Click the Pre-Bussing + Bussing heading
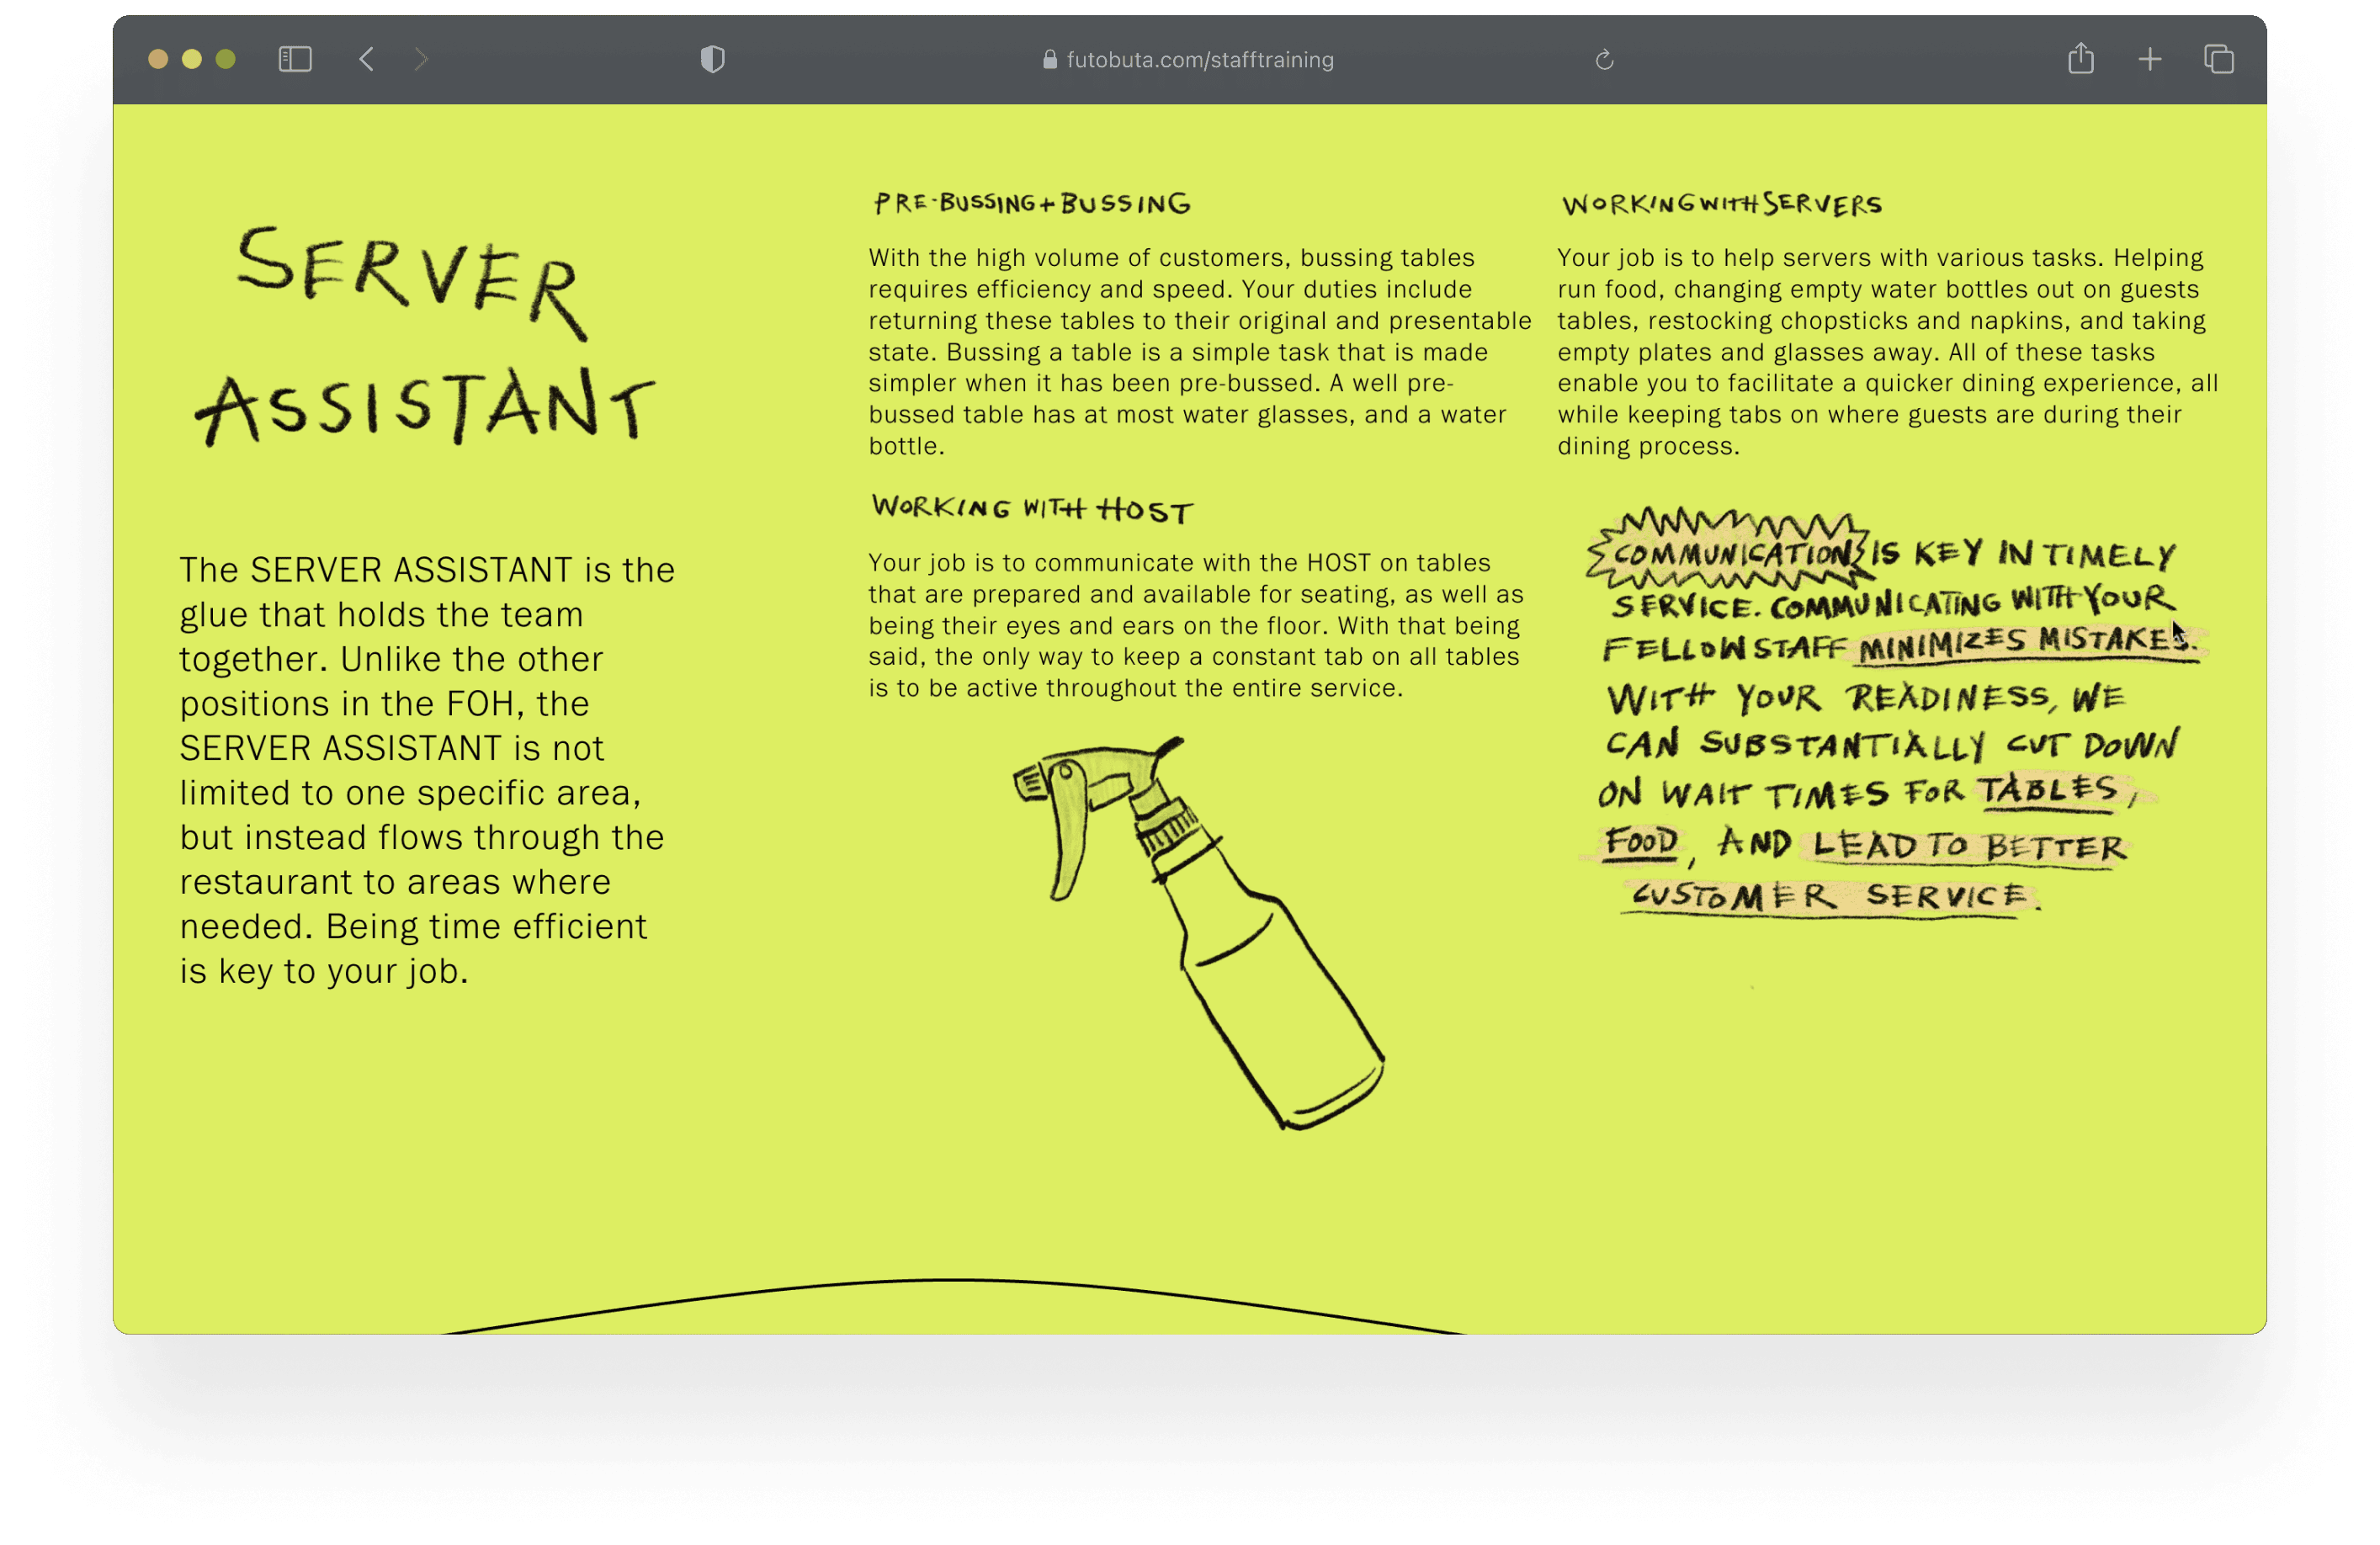This screenshot has width=2380, height=1545. click(1031, 204)
